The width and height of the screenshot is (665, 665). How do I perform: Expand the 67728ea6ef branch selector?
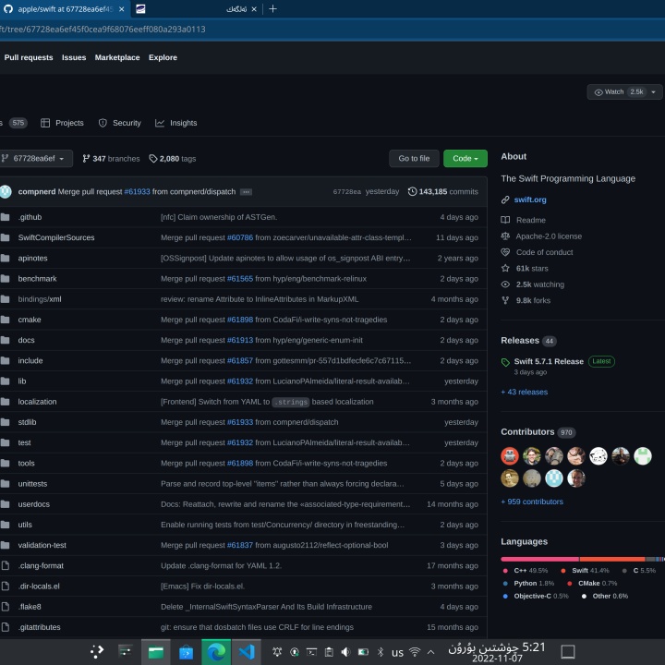click(34, 159)
